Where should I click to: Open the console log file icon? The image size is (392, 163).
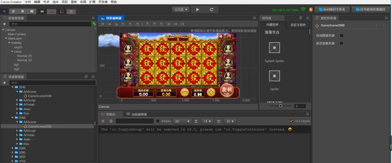(x=111, y=121)
